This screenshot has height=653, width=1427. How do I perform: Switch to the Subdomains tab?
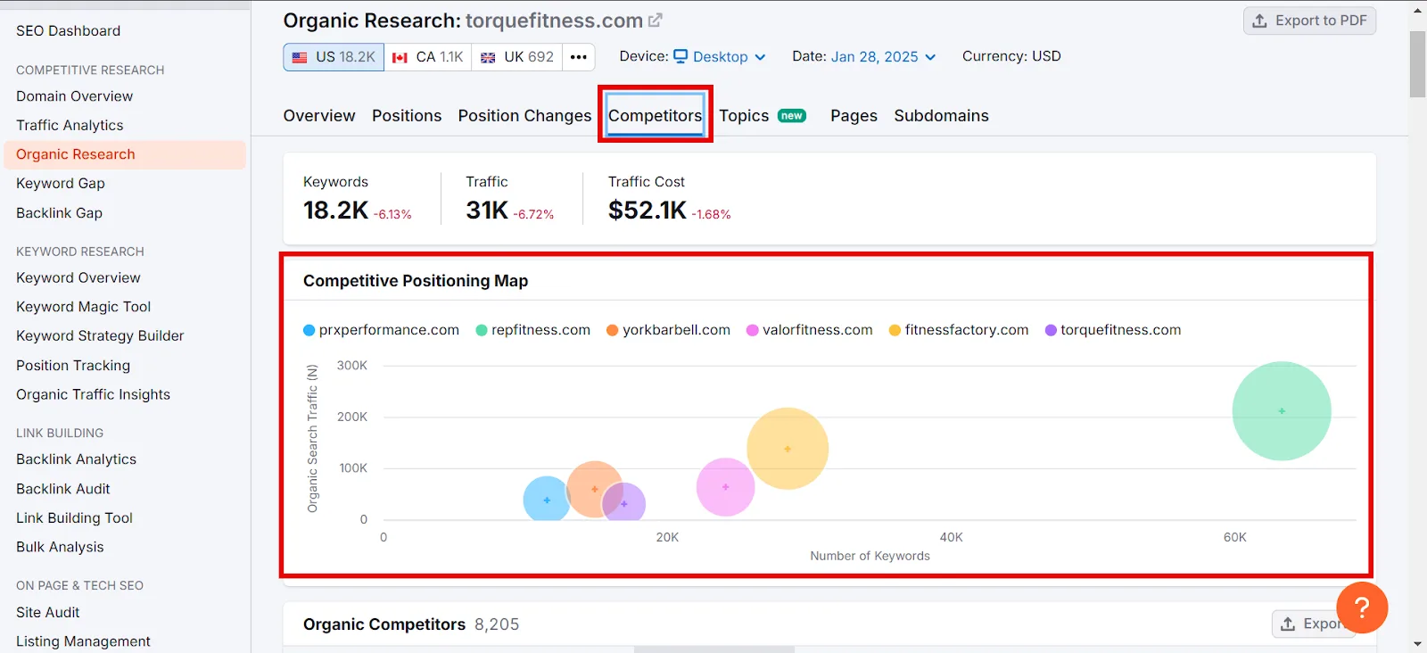click(x=941, y=116)
